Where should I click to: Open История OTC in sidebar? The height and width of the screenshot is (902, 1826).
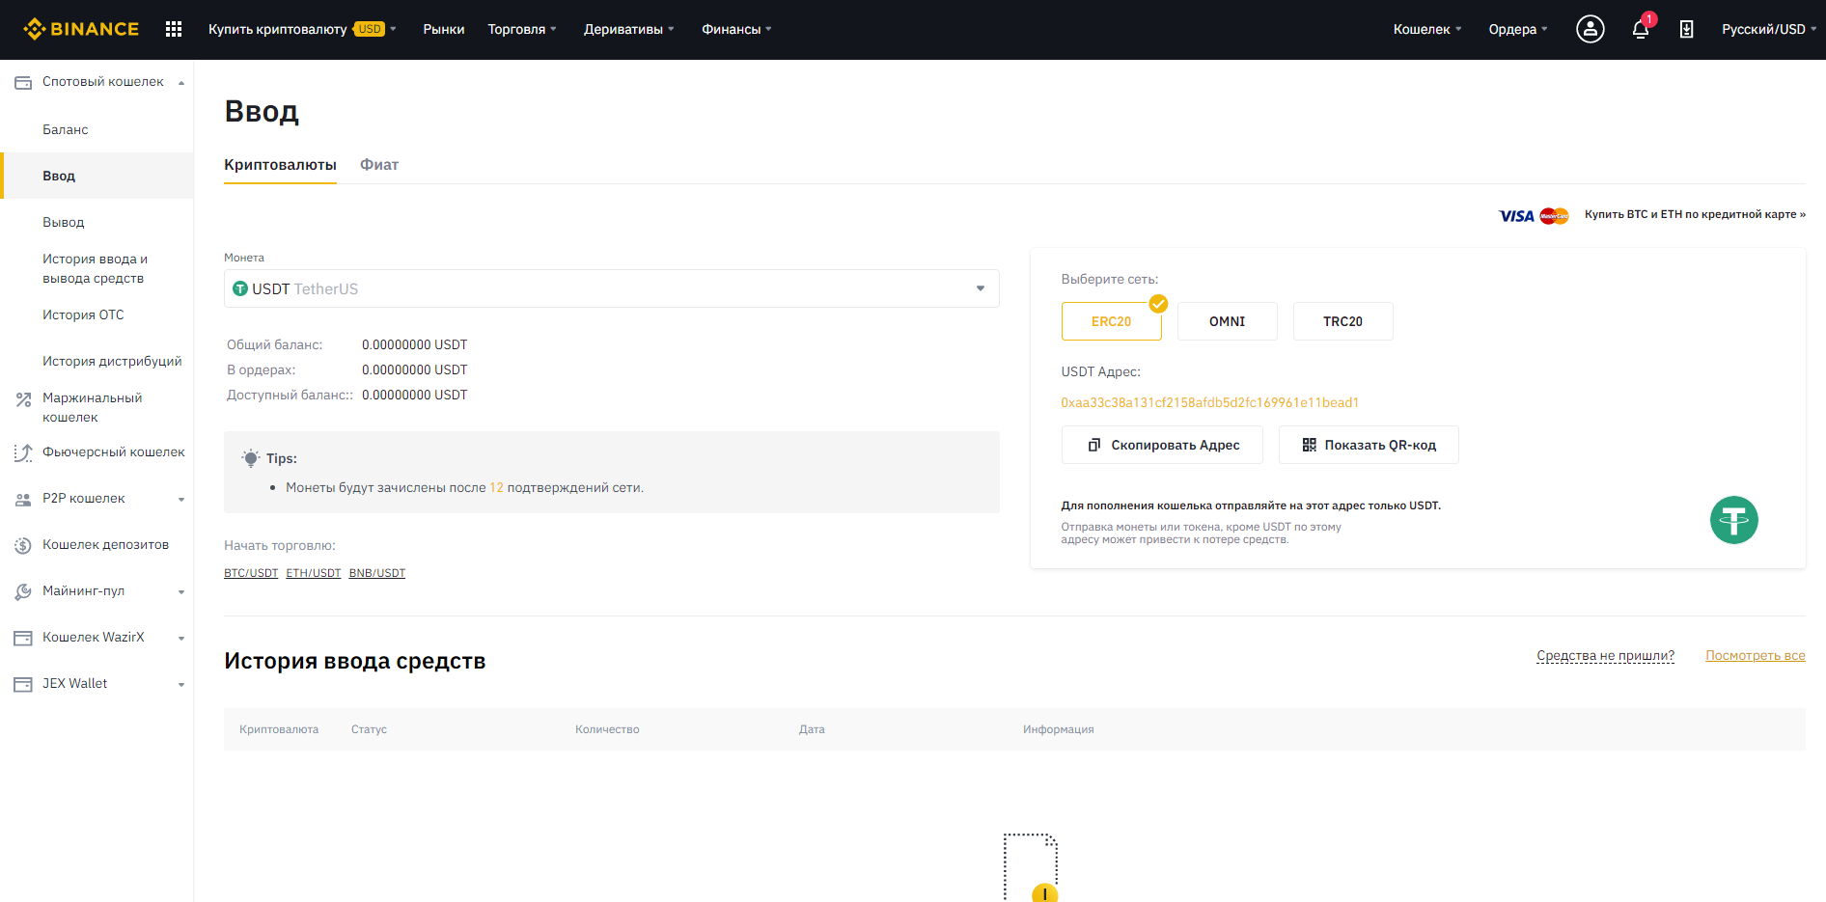tap(83, 314)
